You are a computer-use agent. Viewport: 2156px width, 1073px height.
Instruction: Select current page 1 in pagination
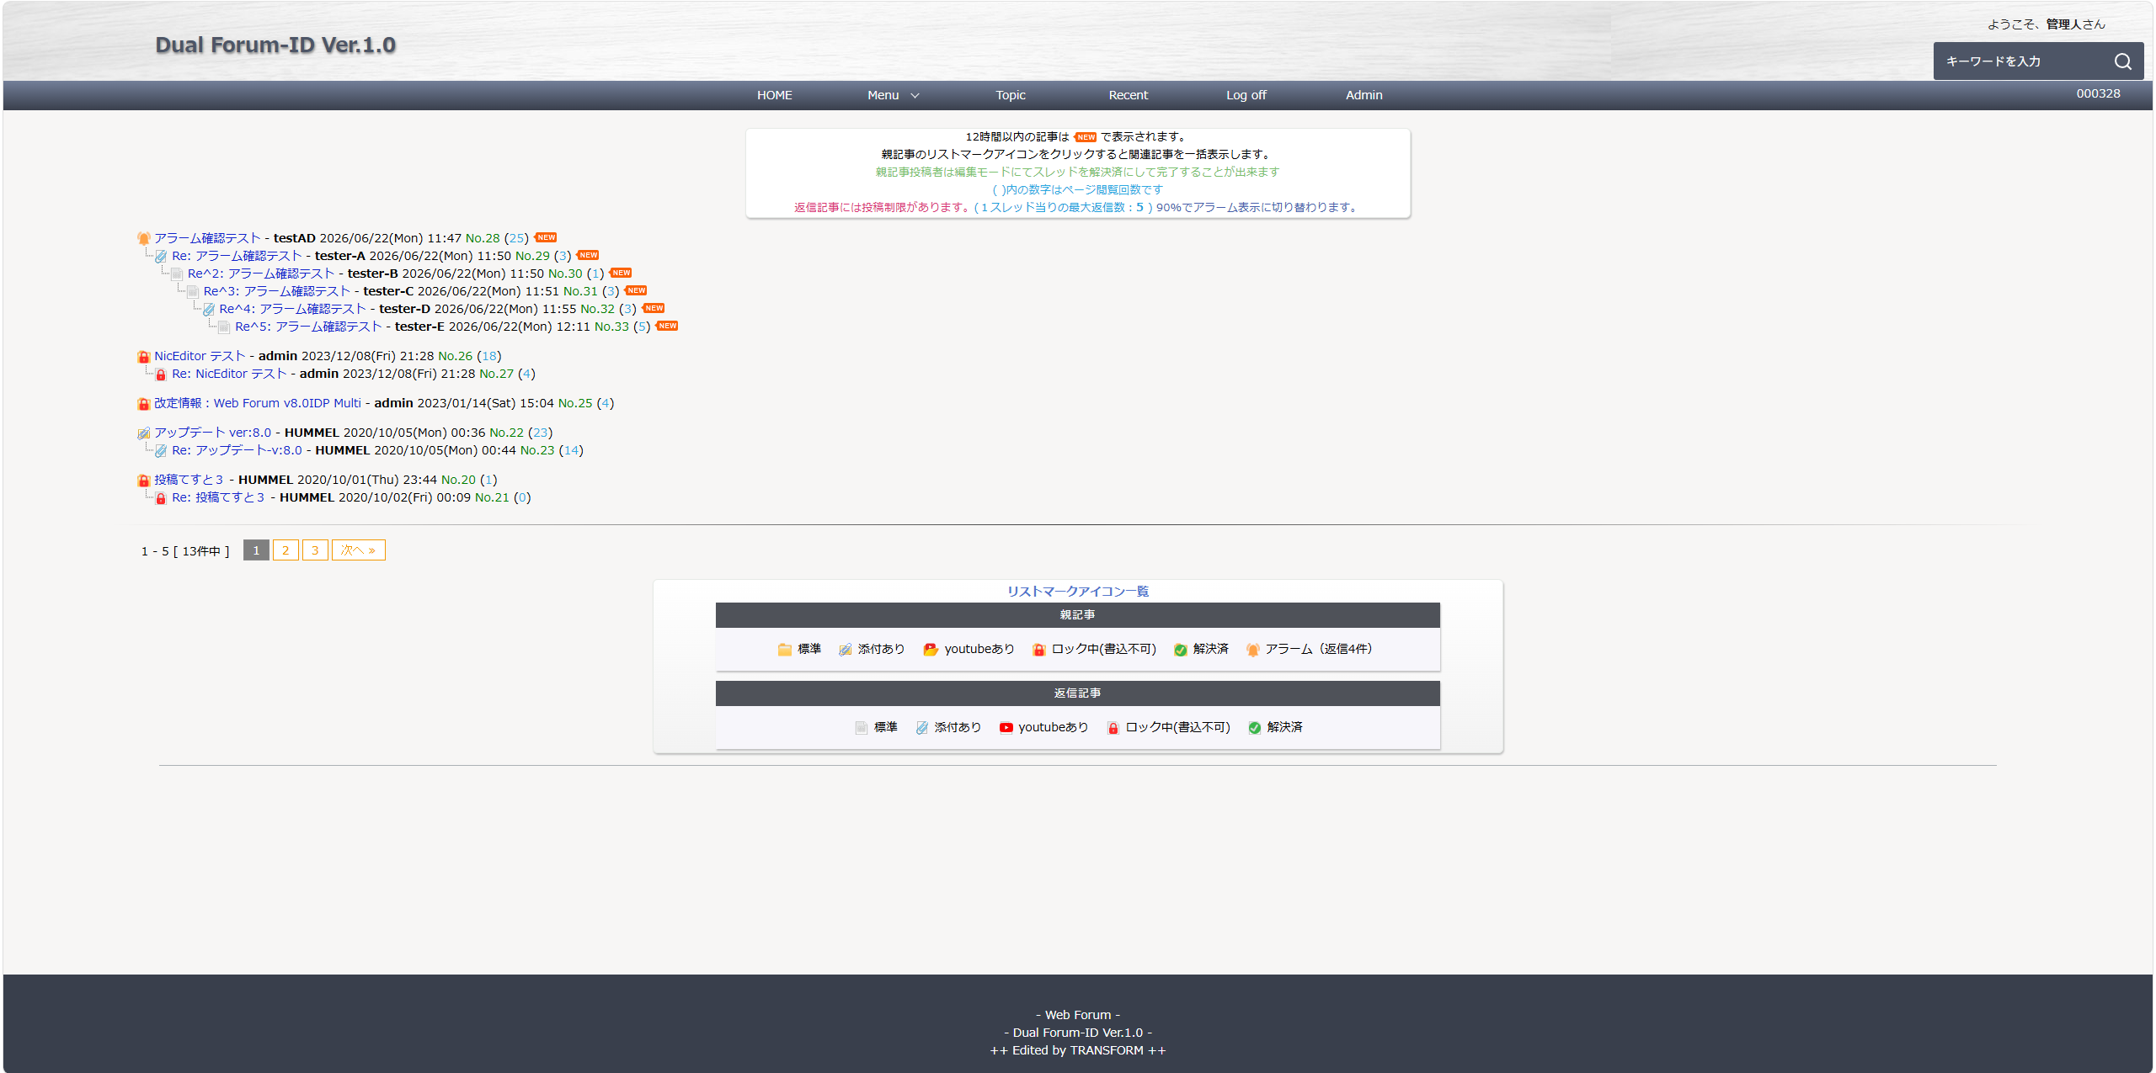[x=256, y=550]
